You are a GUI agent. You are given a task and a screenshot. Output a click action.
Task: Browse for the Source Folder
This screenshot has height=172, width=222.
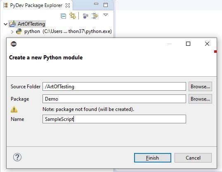[200, 87]
